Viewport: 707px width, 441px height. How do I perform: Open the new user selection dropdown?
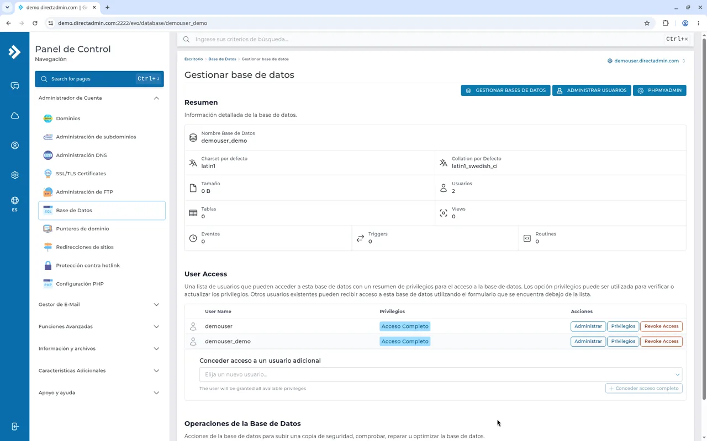(441, 374)
